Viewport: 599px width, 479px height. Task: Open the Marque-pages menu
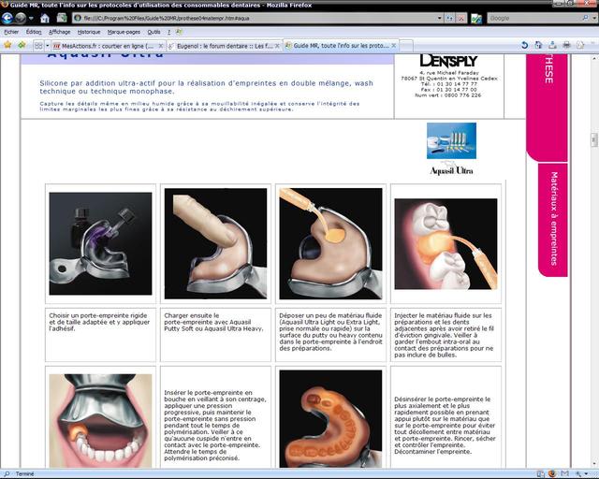pyautogui.click(x=123, y=31)
